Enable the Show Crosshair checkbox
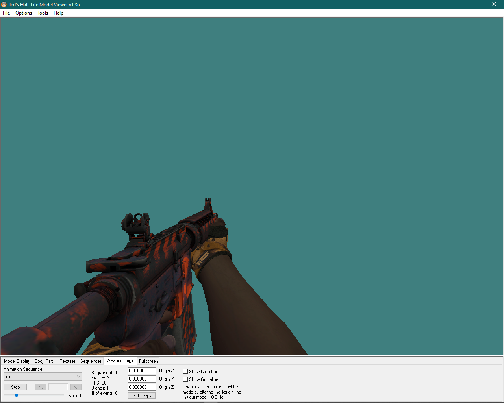 (x=185, y=372)
